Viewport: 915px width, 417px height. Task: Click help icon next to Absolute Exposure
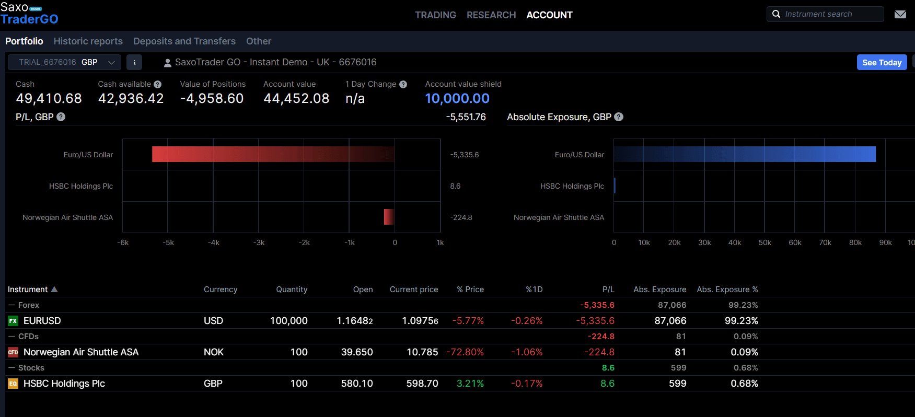[619, 117]
